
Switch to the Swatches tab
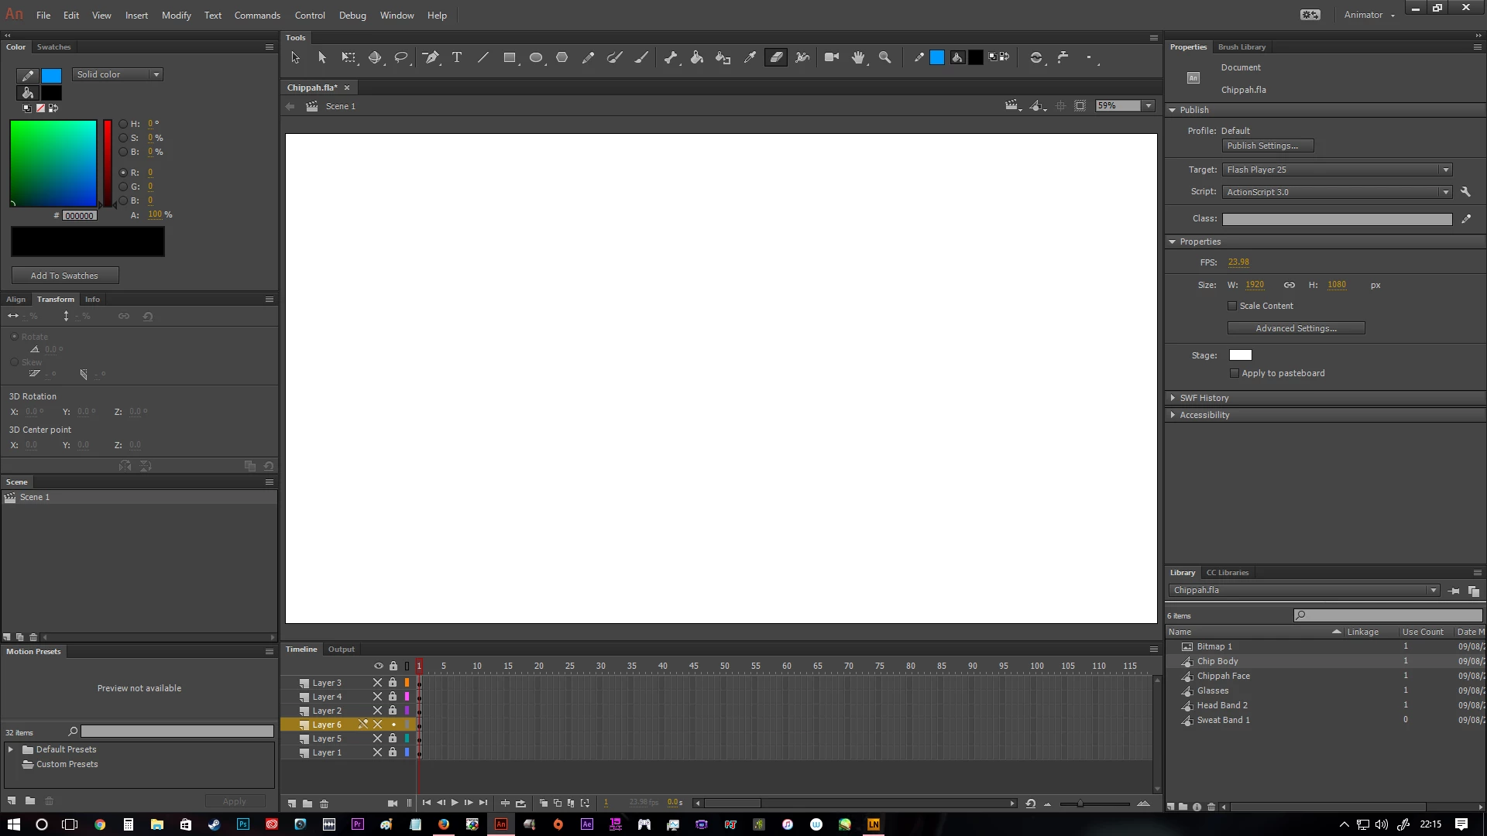pyautogui.click(x=53, y=47)
